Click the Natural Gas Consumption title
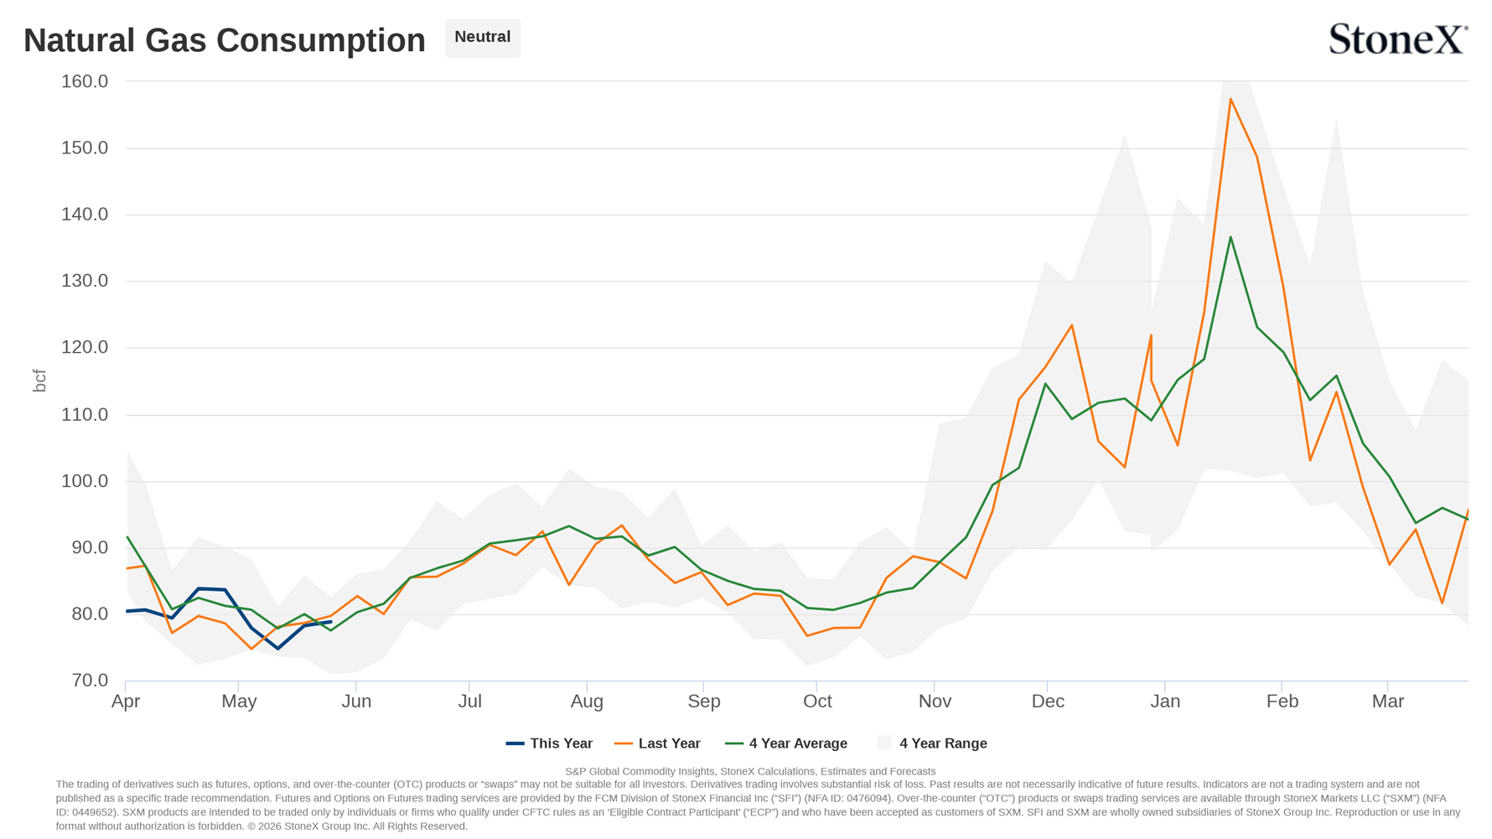The width and height of the screenshot is (1492, 839). (225, 40)
